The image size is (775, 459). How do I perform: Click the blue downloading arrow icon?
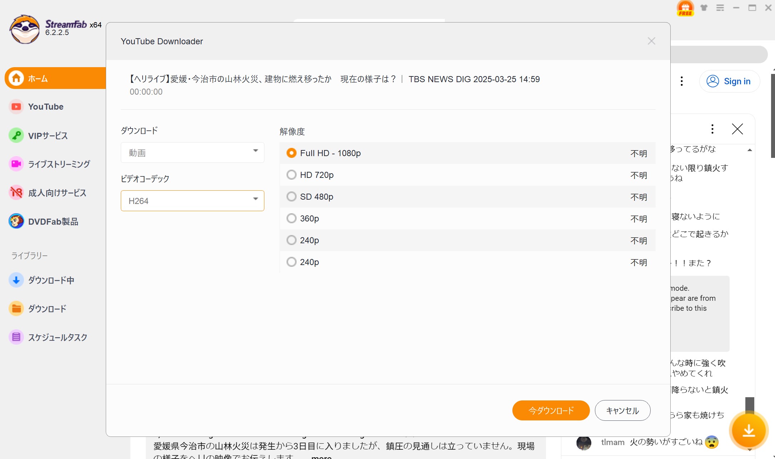[x=16, y=280]
